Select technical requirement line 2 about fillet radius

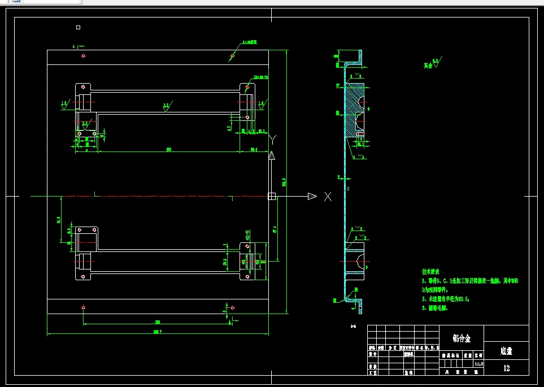tap(446, 299)
